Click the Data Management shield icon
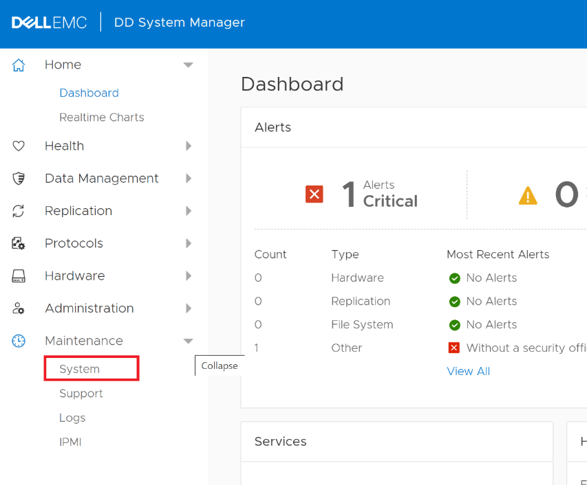 pyautogui.click(x=18, y=178)
